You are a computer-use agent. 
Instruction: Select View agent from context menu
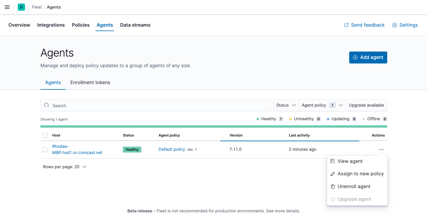click(x=350, y=161)
